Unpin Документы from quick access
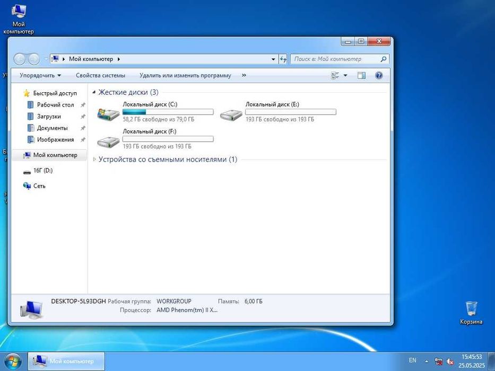Screen dimensions: 495x371 click(x=83, y=128)
